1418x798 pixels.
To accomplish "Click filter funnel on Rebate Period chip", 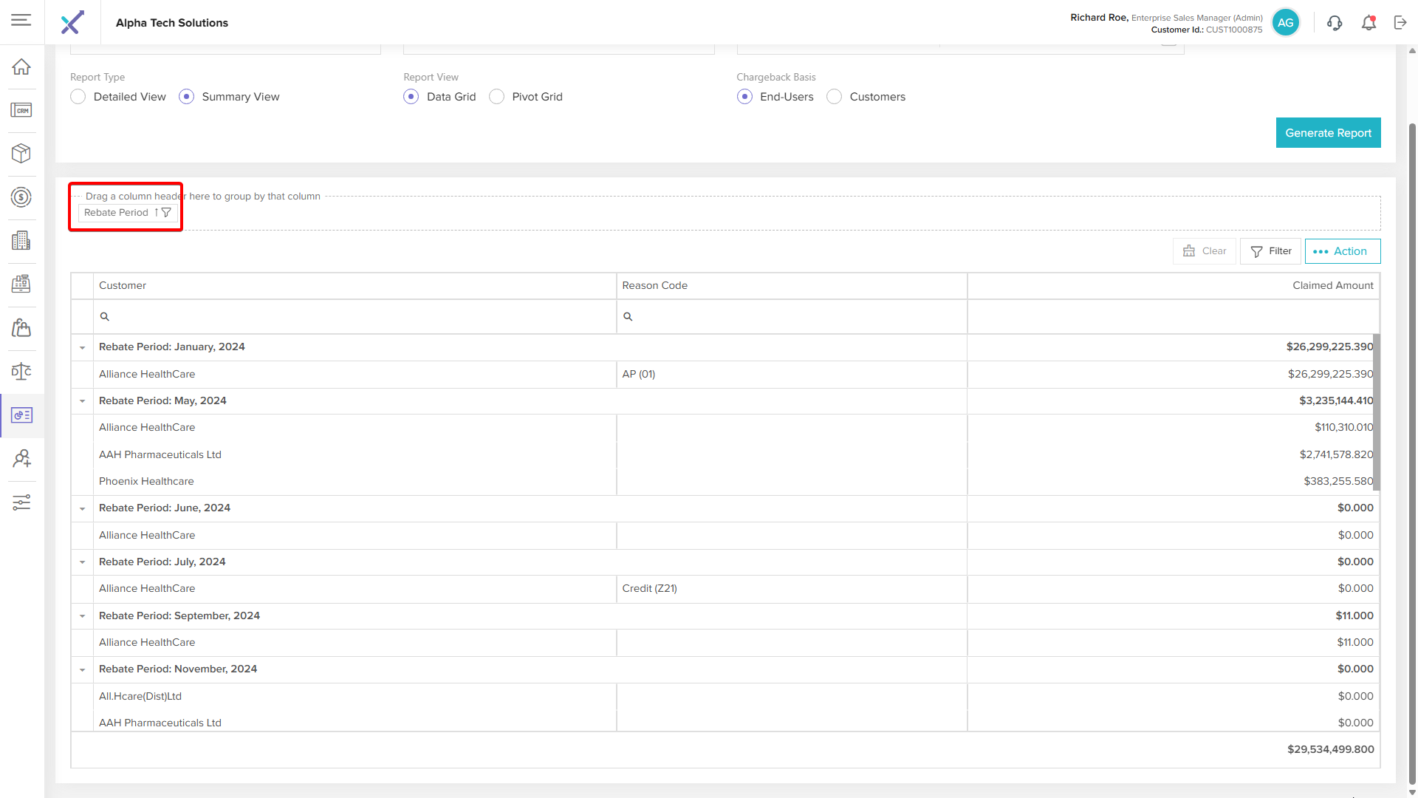I will click(166, 213).
